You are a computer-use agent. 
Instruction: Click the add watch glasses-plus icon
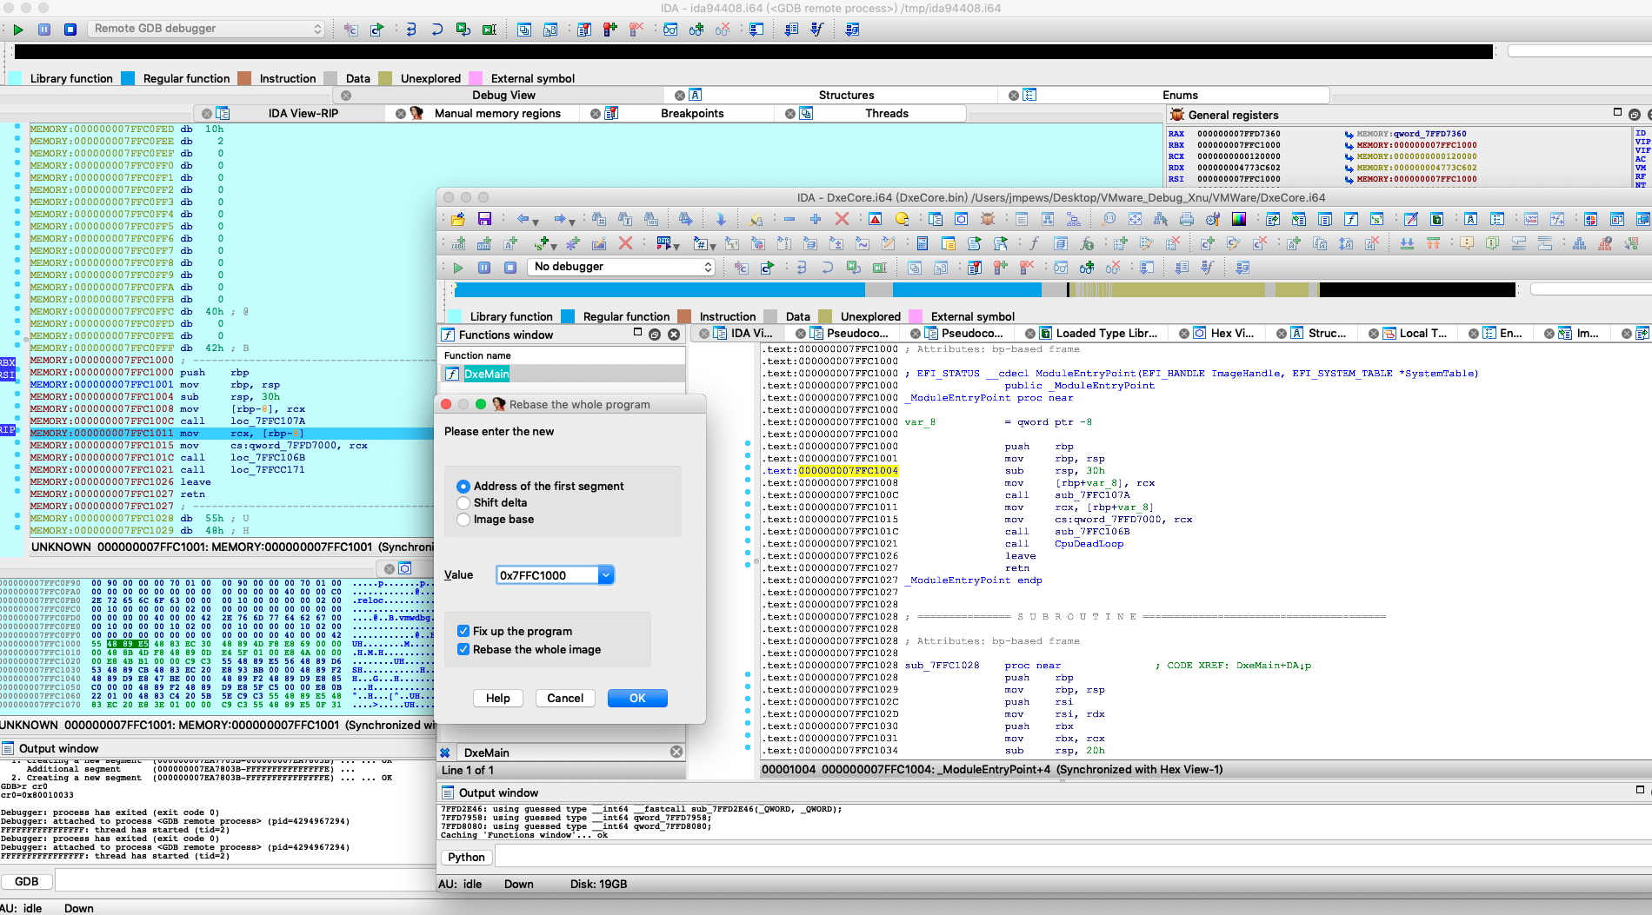click(x=1087, y=268)
